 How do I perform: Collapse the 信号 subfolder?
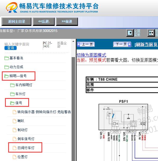19,103
